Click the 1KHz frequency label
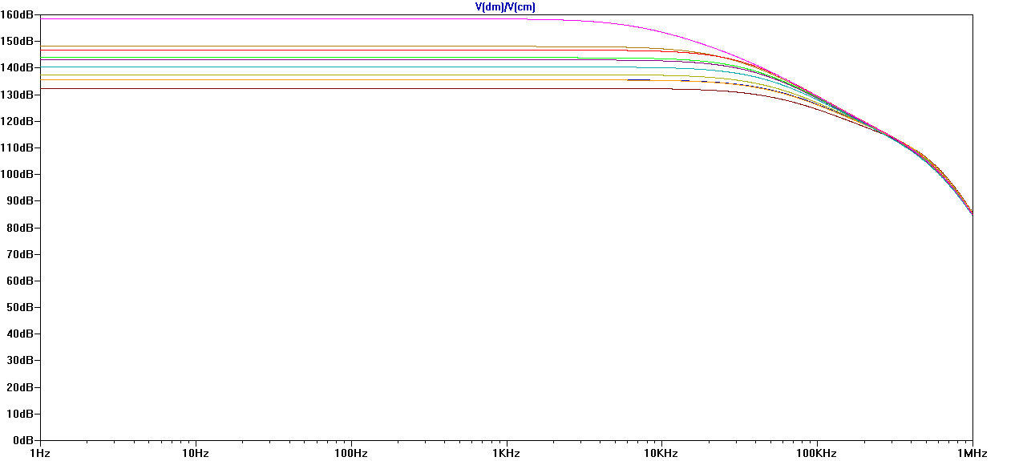 coord(507,454)
